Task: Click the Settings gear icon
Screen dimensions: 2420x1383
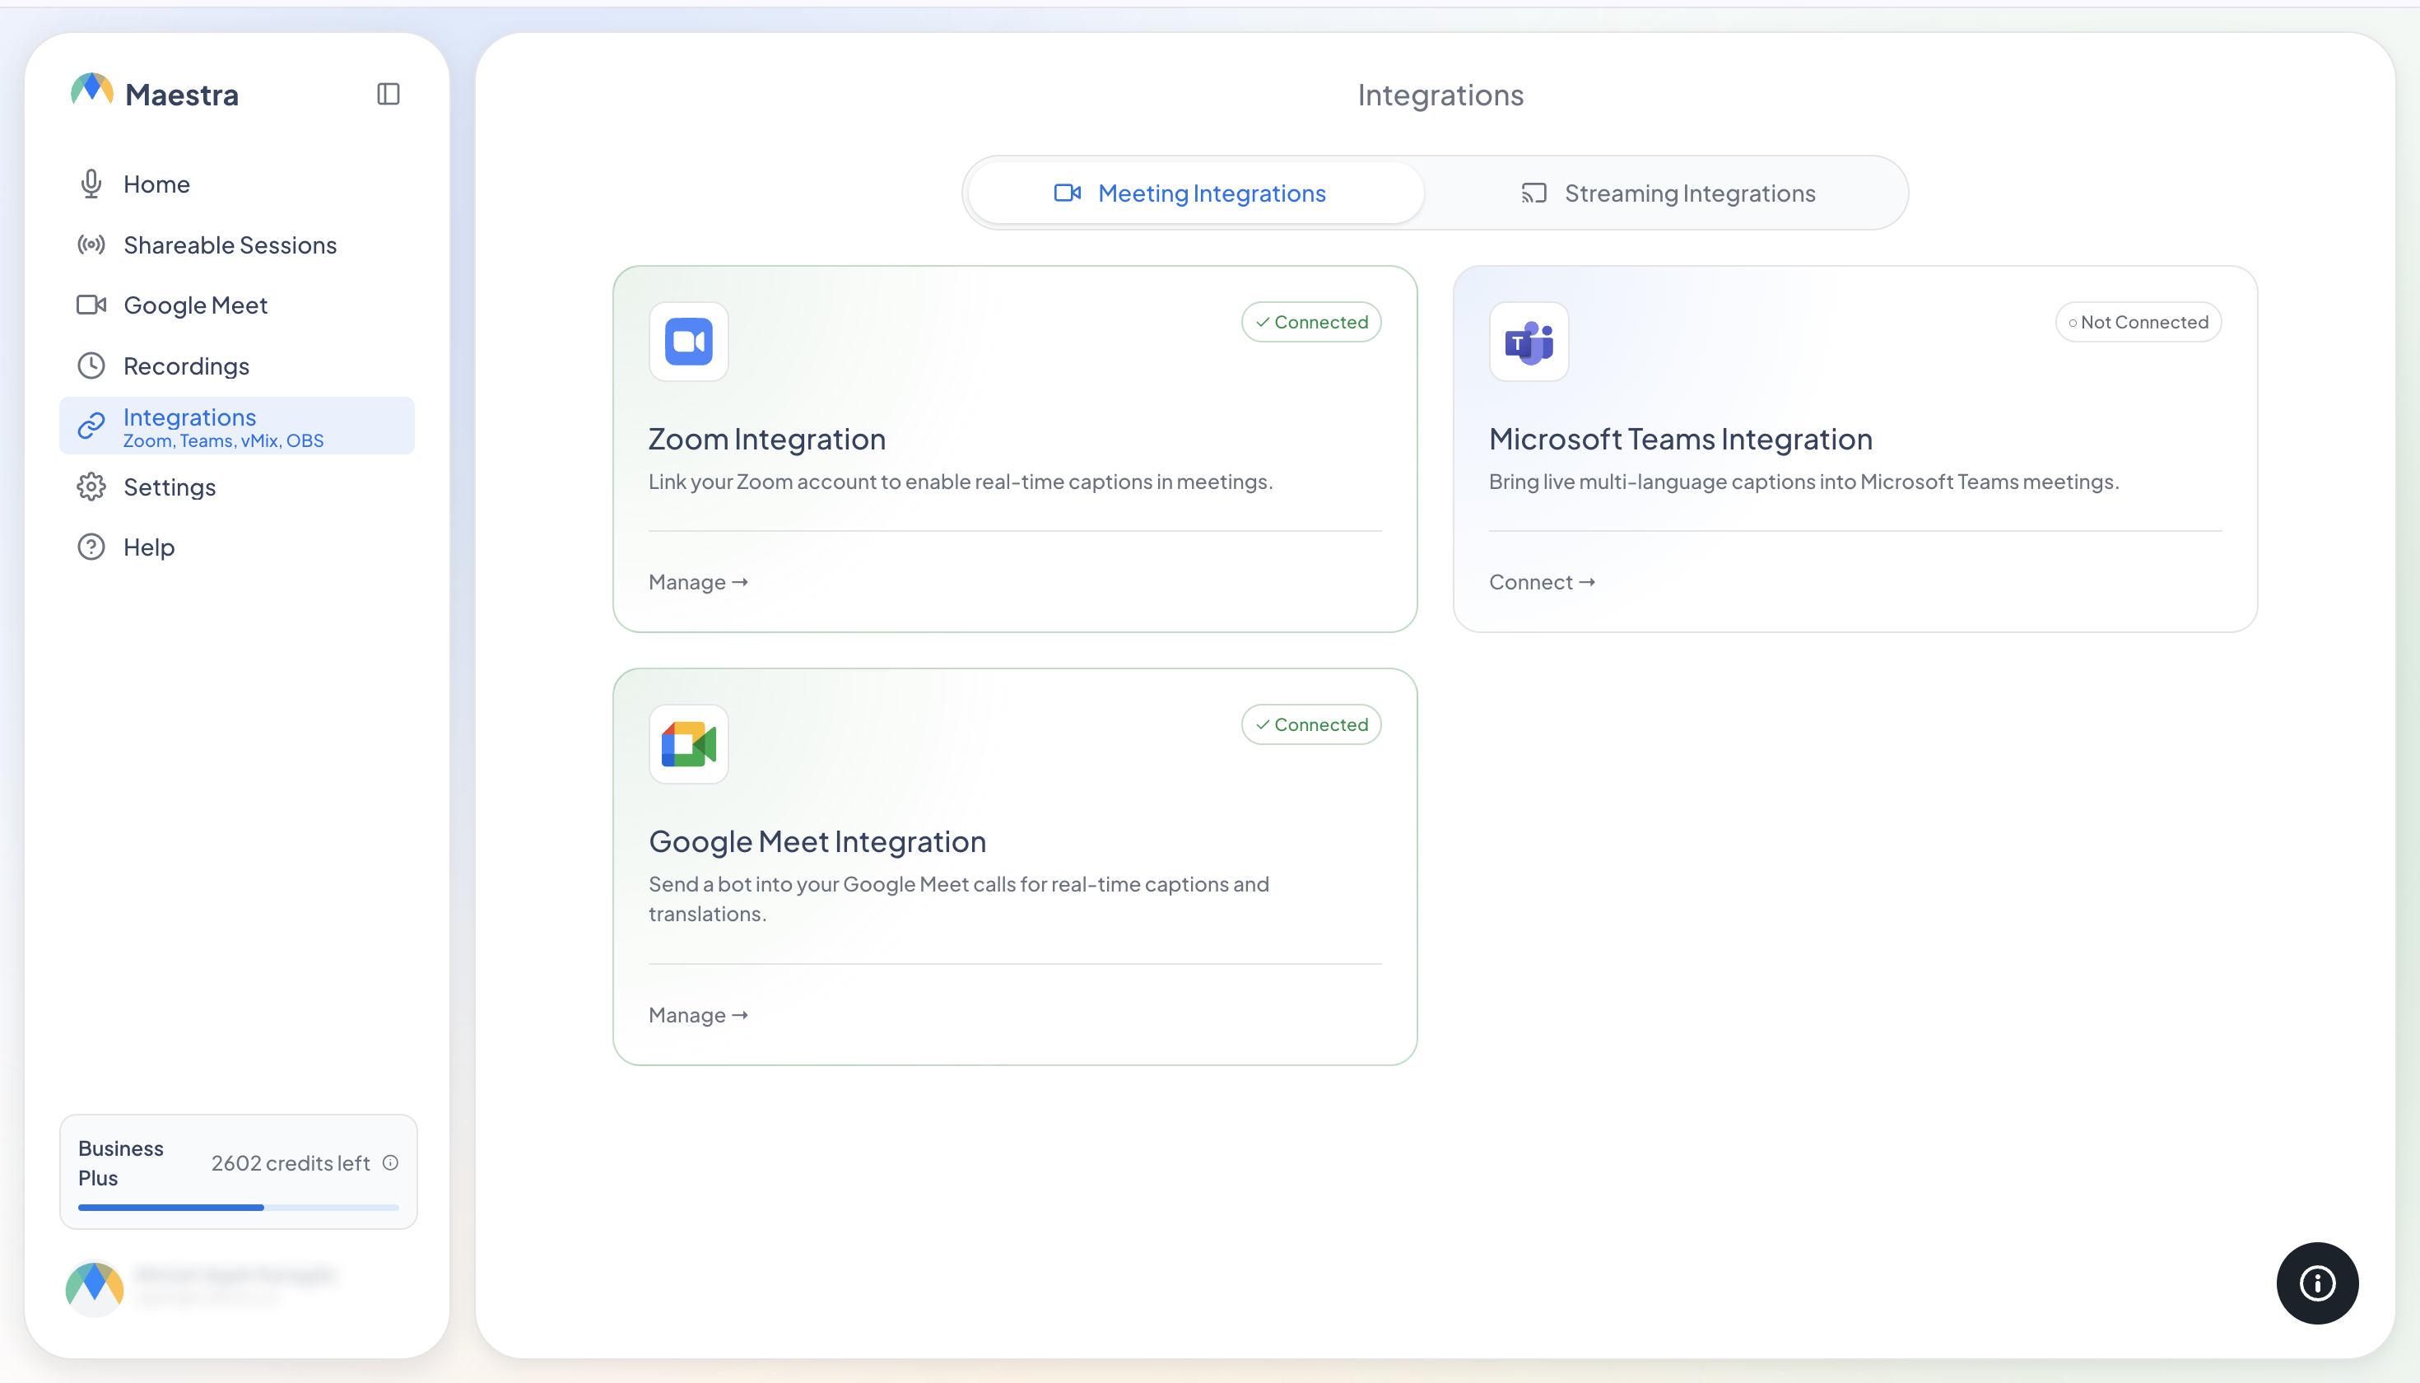Action: tap(91, 487)
